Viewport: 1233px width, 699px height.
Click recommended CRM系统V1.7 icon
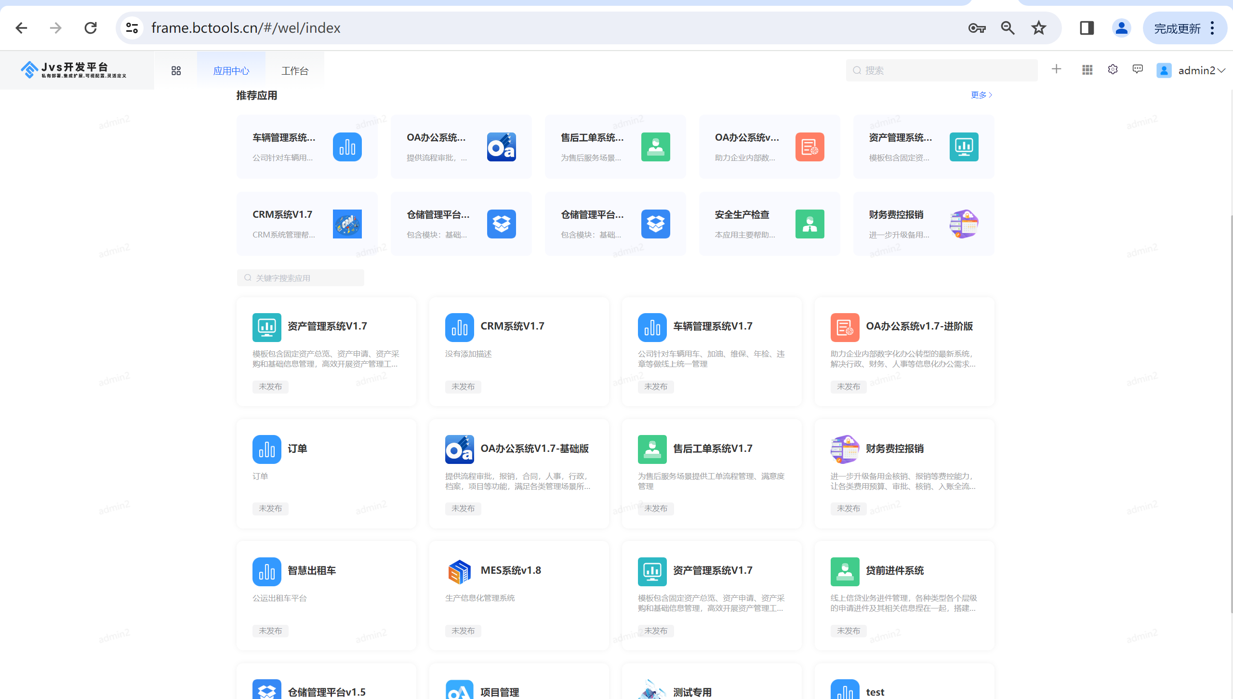[x=347, y=224]
